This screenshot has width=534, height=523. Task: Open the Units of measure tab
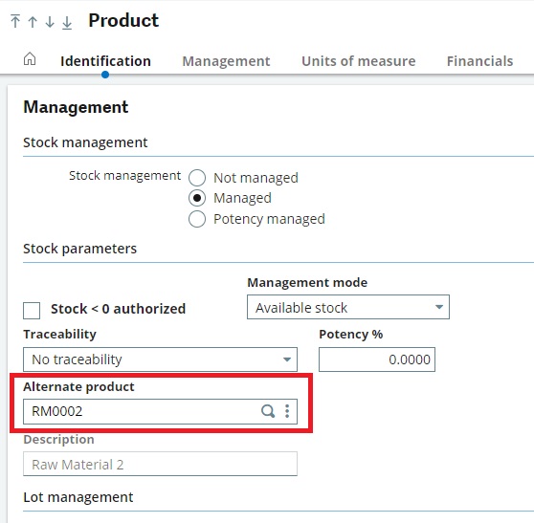coord(359,61)
